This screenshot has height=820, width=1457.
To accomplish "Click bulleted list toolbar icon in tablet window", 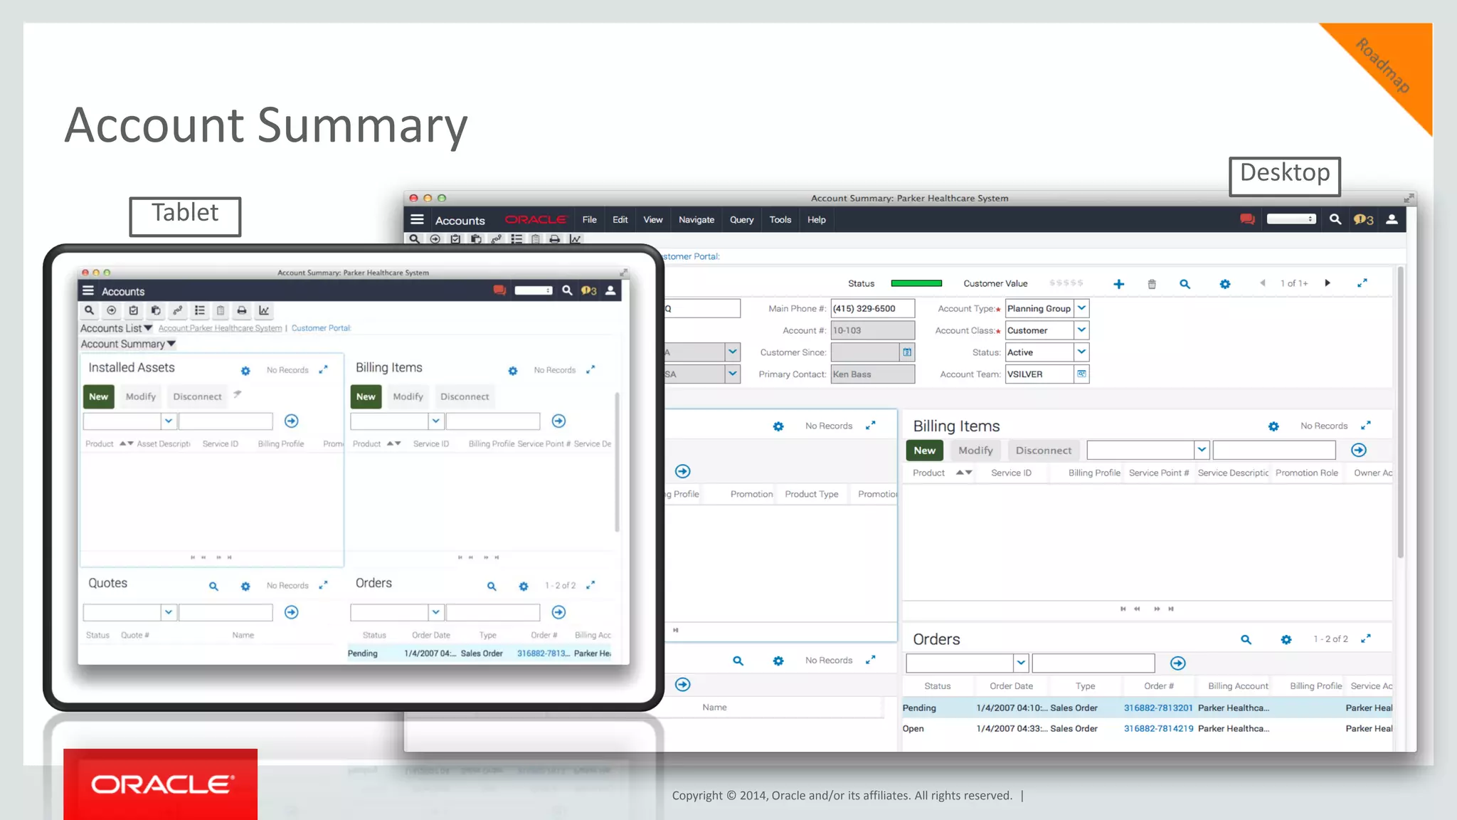I will tap(200, 310).
